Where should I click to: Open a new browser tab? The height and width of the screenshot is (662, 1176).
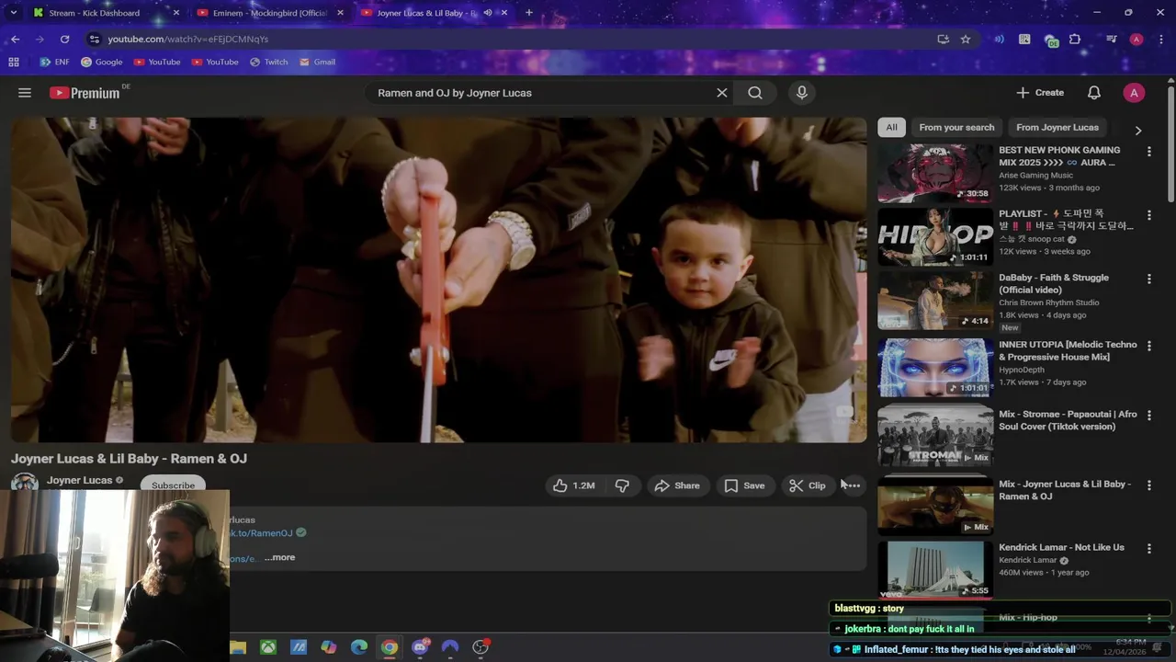click(x=528, y=13)
